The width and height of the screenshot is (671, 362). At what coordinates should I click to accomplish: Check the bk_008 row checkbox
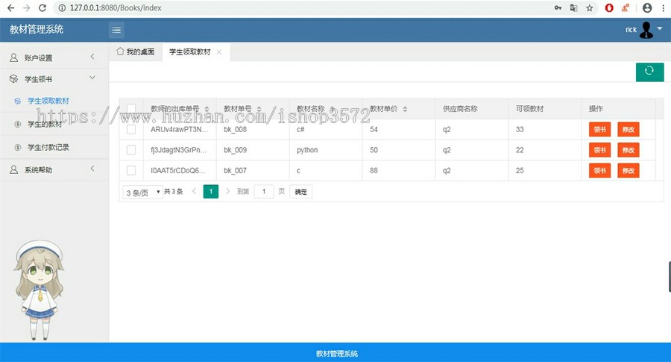point(131,129)
